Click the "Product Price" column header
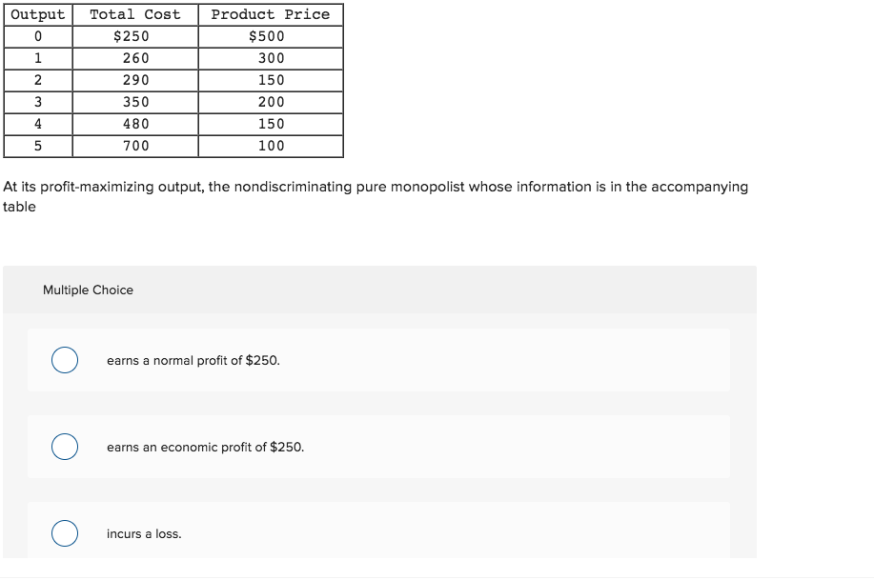This screenshot has width=874, height=580. pyautogui.click(x=272, y=14)
